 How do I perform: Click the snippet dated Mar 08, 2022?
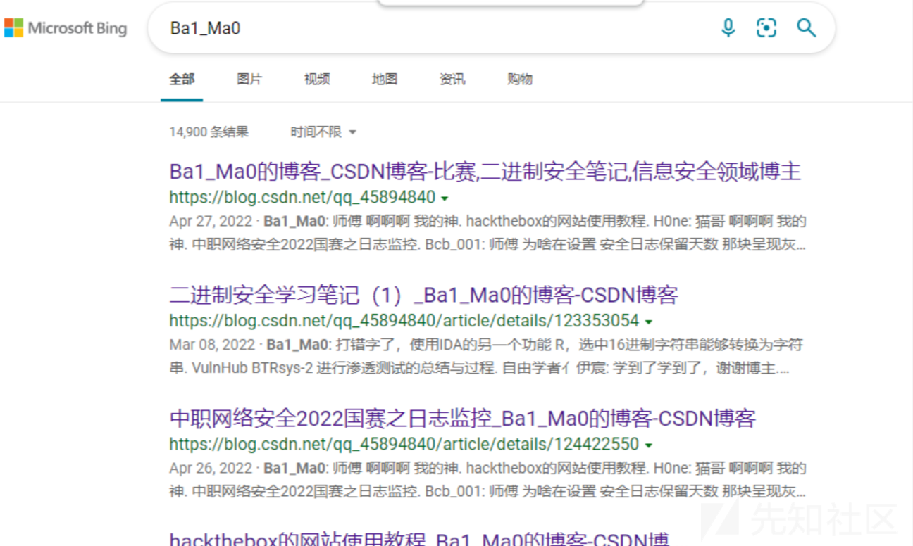point(486,357)
